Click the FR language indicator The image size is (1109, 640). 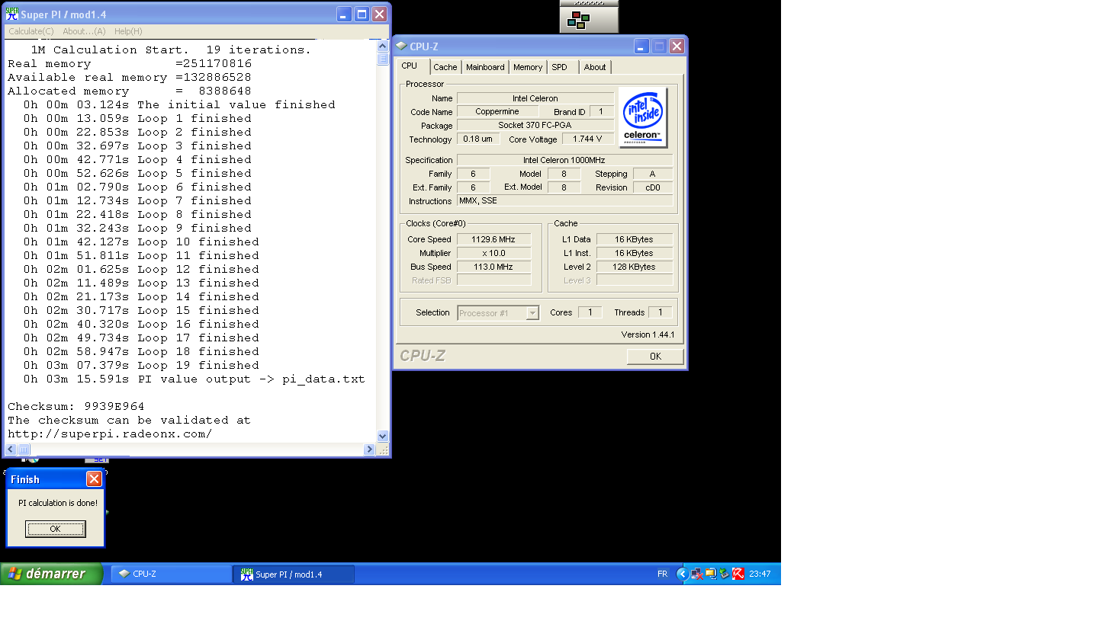pos(662,574)
